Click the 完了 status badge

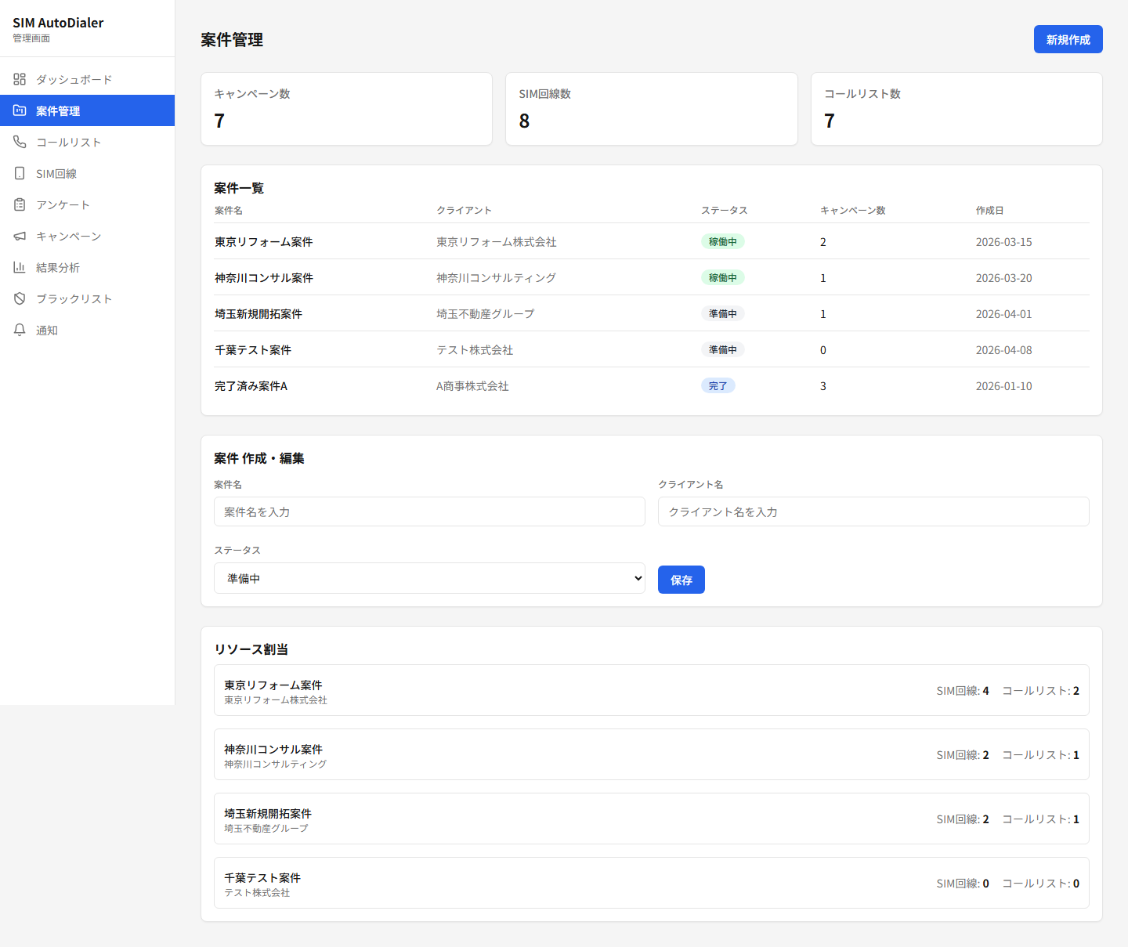pyautogui.click(x=718, y=385)
